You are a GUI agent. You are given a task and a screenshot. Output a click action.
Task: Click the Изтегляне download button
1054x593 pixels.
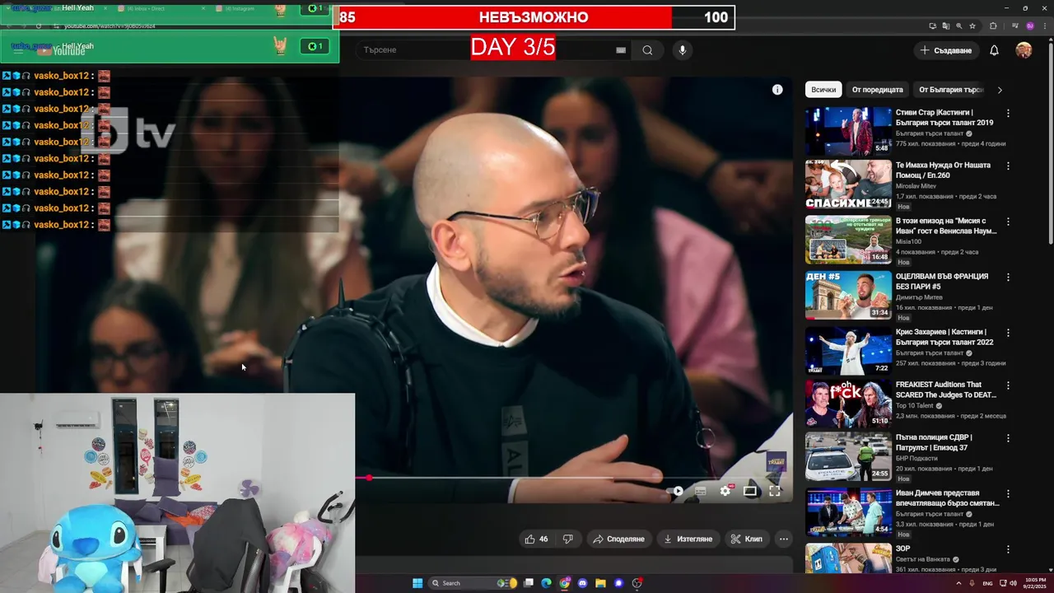[x=688, y=539]
